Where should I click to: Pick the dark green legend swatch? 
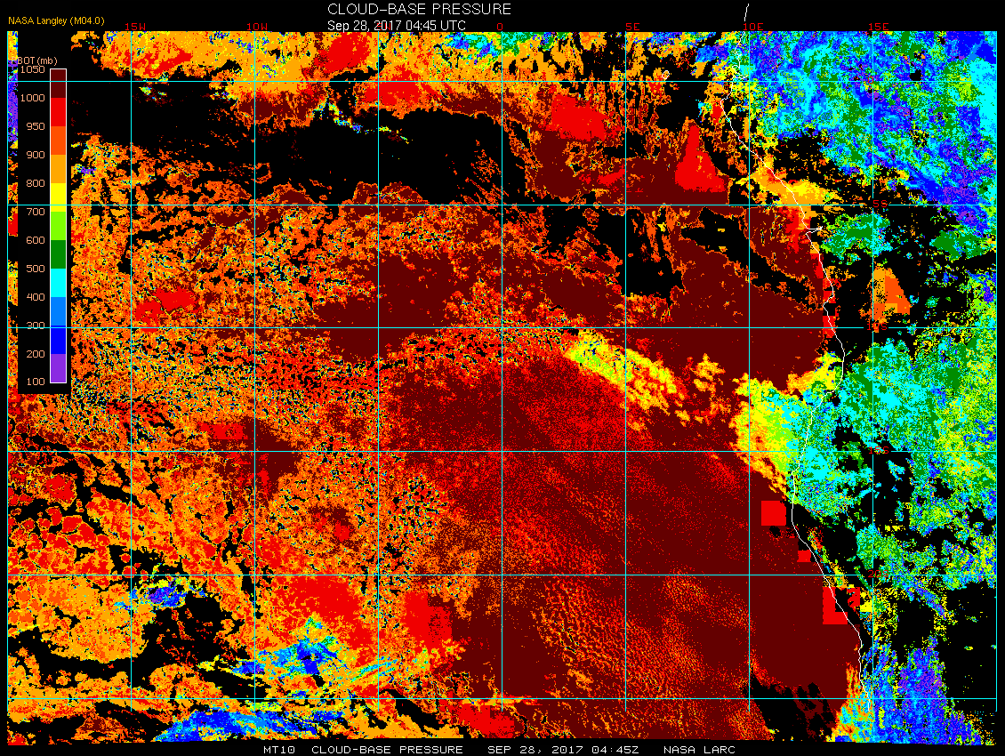(59, 253)
